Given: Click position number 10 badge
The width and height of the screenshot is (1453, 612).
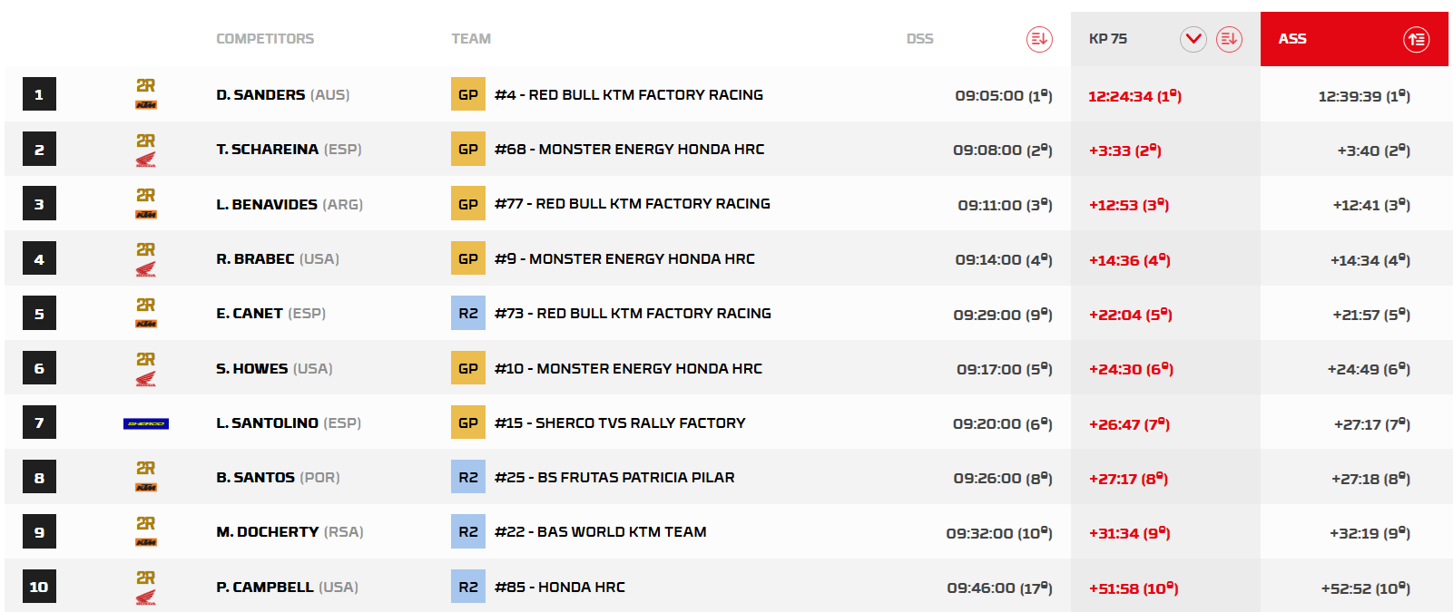Looking at the screenshot, I should click(x=39, y=587).
